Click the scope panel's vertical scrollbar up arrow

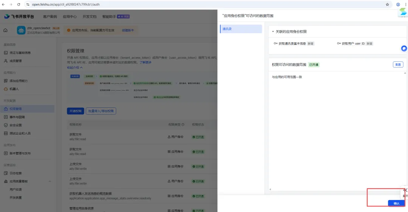[x=405, y=73]
